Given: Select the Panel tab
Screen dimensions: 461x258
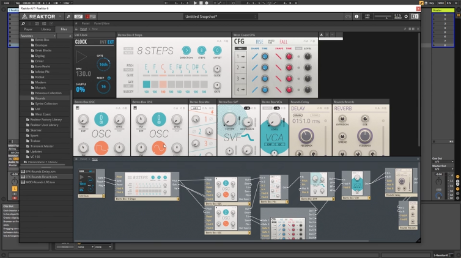Looking at the screenshot, I should (x=86, y=23).
